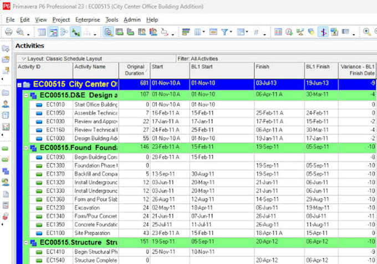Open the Activity Usage Spreadsheet icon
Viewport: 377px width, 264px height.
119,32
